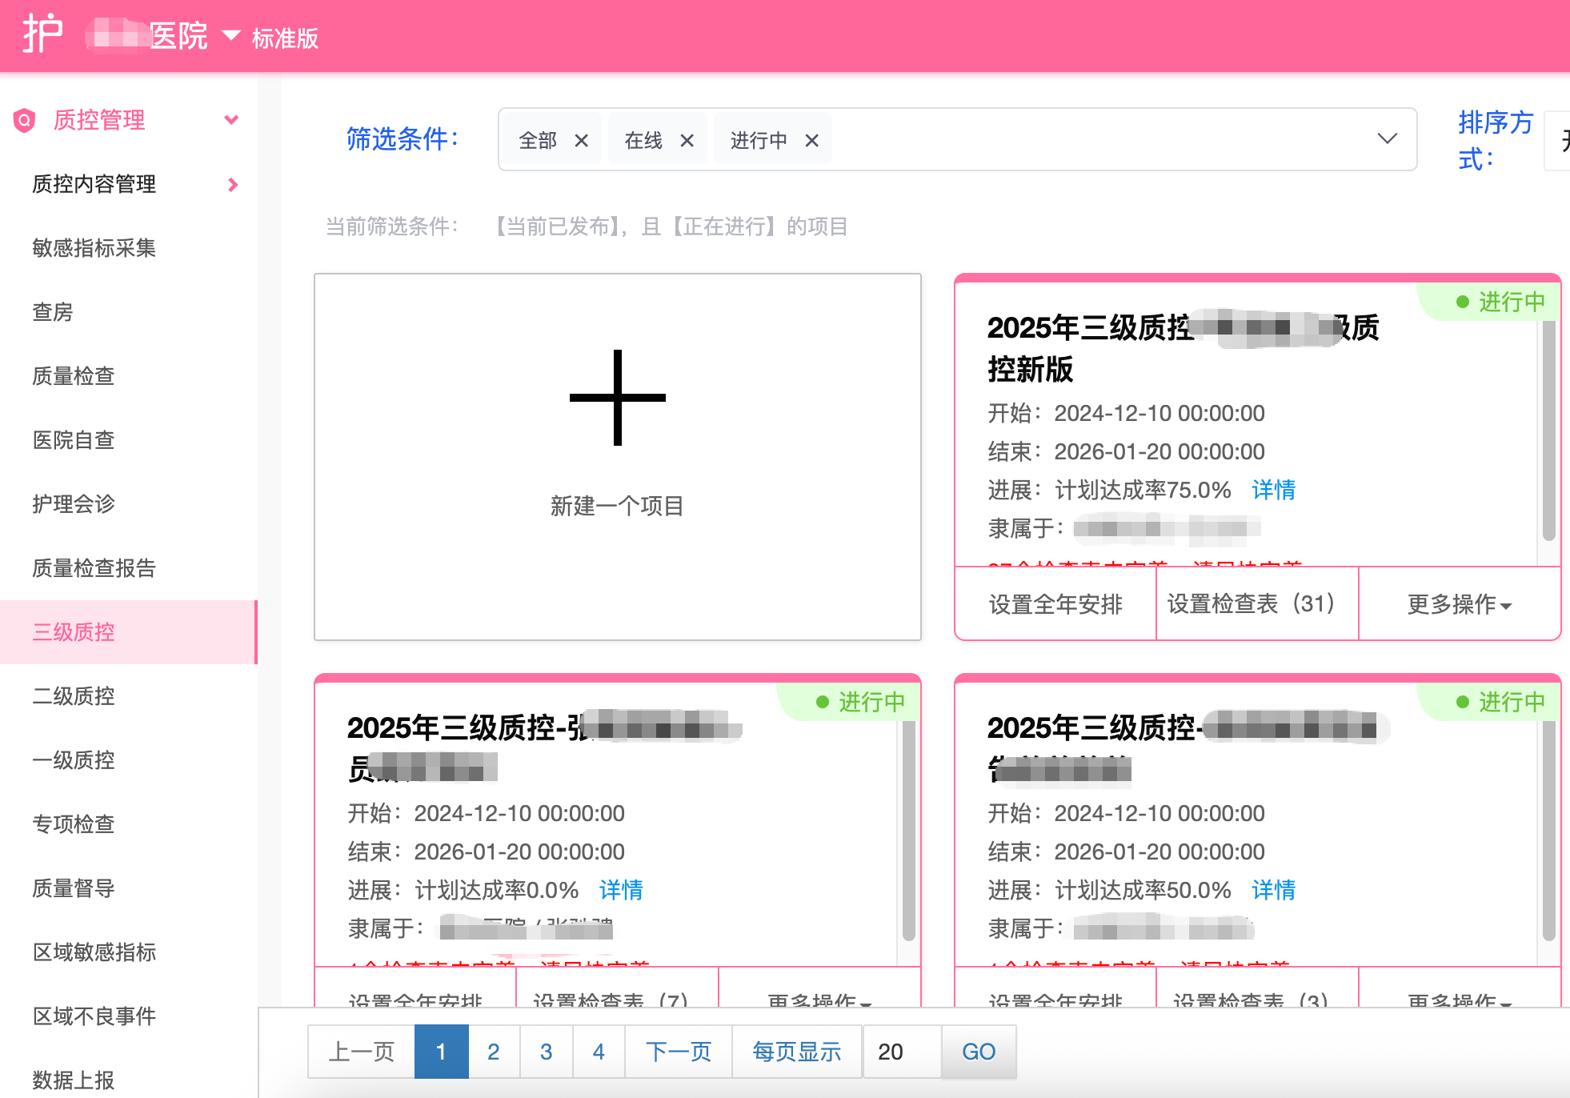Remove the 在线 filter via its X icon
The image size is (1570, 1098).
click(x=687, y=139)
